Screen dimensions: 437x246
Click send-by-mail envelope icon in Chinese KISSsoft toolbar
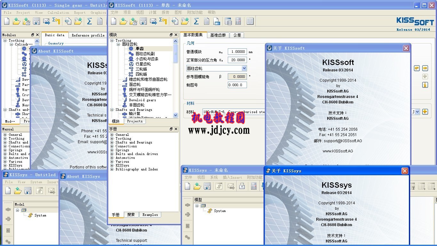click(154, 21)
